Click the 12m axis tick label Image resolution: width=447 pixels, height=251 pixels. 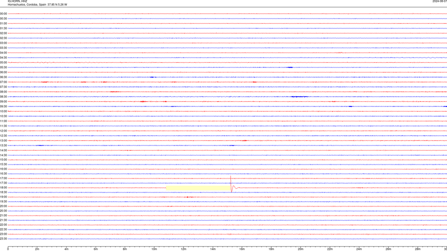pos(183,249)
